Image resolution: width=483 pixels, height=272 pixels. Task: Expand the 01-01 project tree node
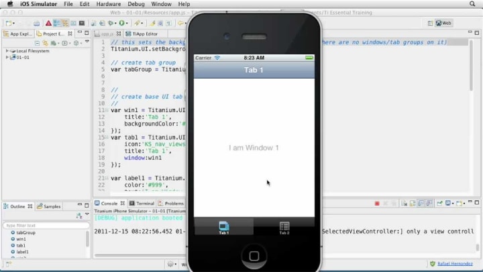click(7, 57)
